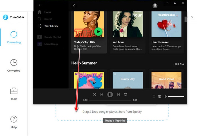This screenshot has height=136, width=197.
Task: Open the Heartbreaker playlist cover
Action: coord(166,24)
